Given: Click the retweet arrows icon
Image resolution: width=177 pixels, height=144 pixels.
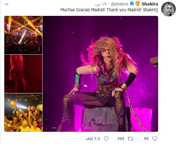Looking at the screenshot, I should tap(130, 139).
